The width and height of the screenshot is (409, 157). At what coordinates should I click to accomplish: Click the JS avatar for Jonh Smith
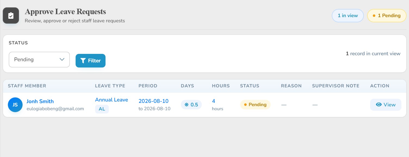click(x=15, y=105)
